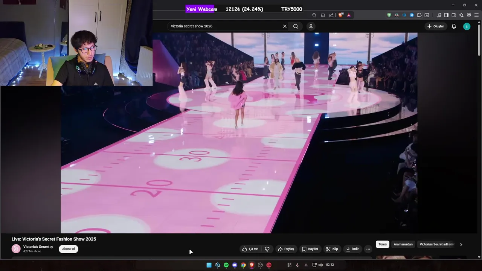Open the Brave Wallet icon
The width and height of the screenshot is (482, 271).
point(454,15)
